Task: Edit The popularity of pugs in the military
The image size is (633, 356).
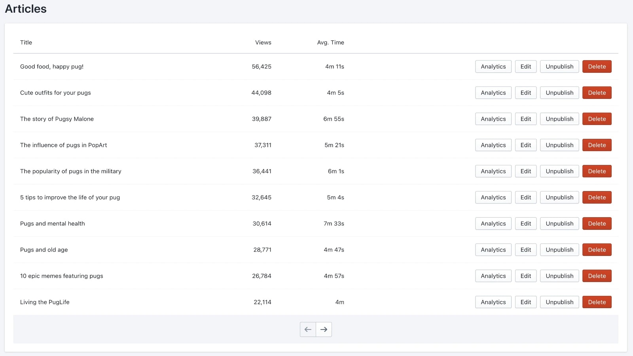Action: 526,171
